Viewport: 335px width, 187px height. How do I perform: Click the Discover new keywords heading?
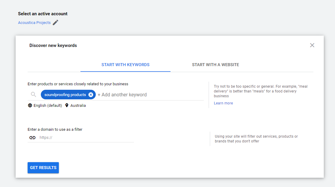(x=53, y=45)
